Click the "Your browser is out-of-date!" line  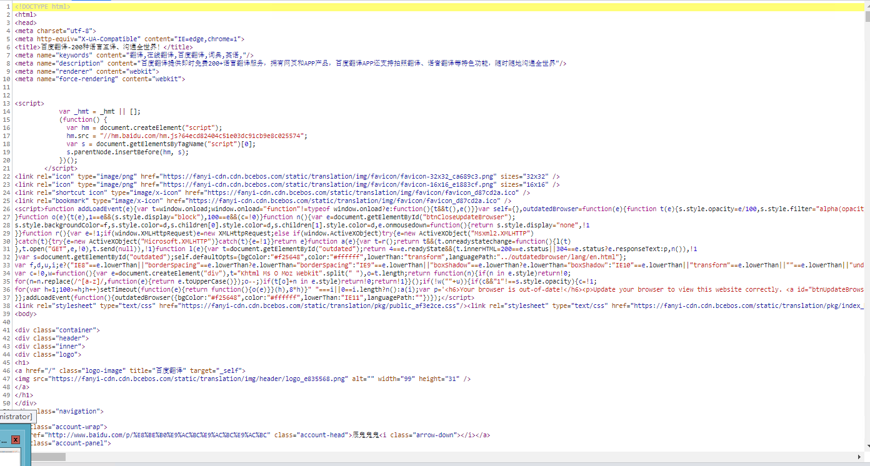[439, 290]
